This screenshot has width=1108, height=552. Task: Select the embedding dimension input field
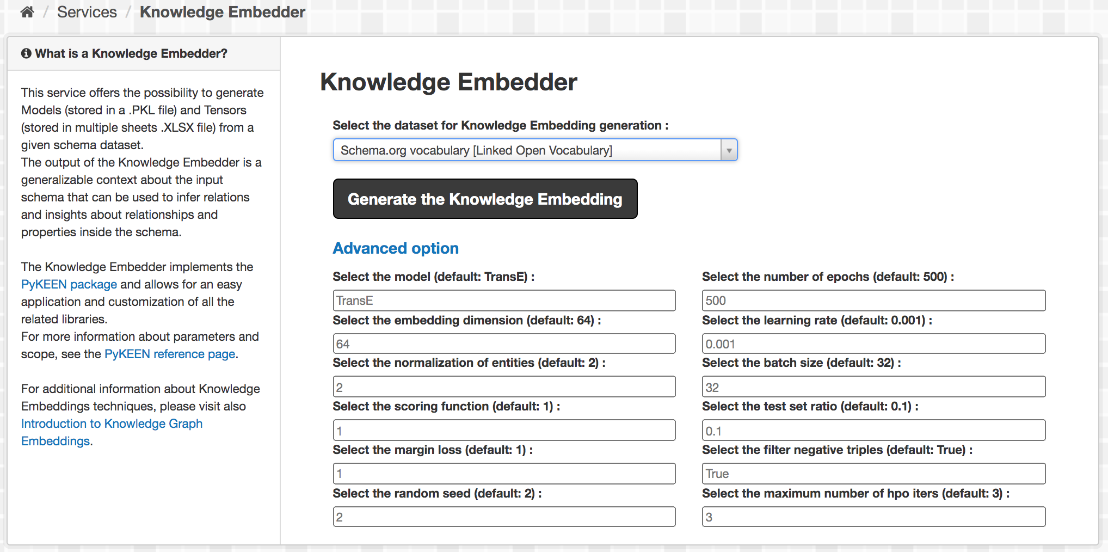pos(504,344)
